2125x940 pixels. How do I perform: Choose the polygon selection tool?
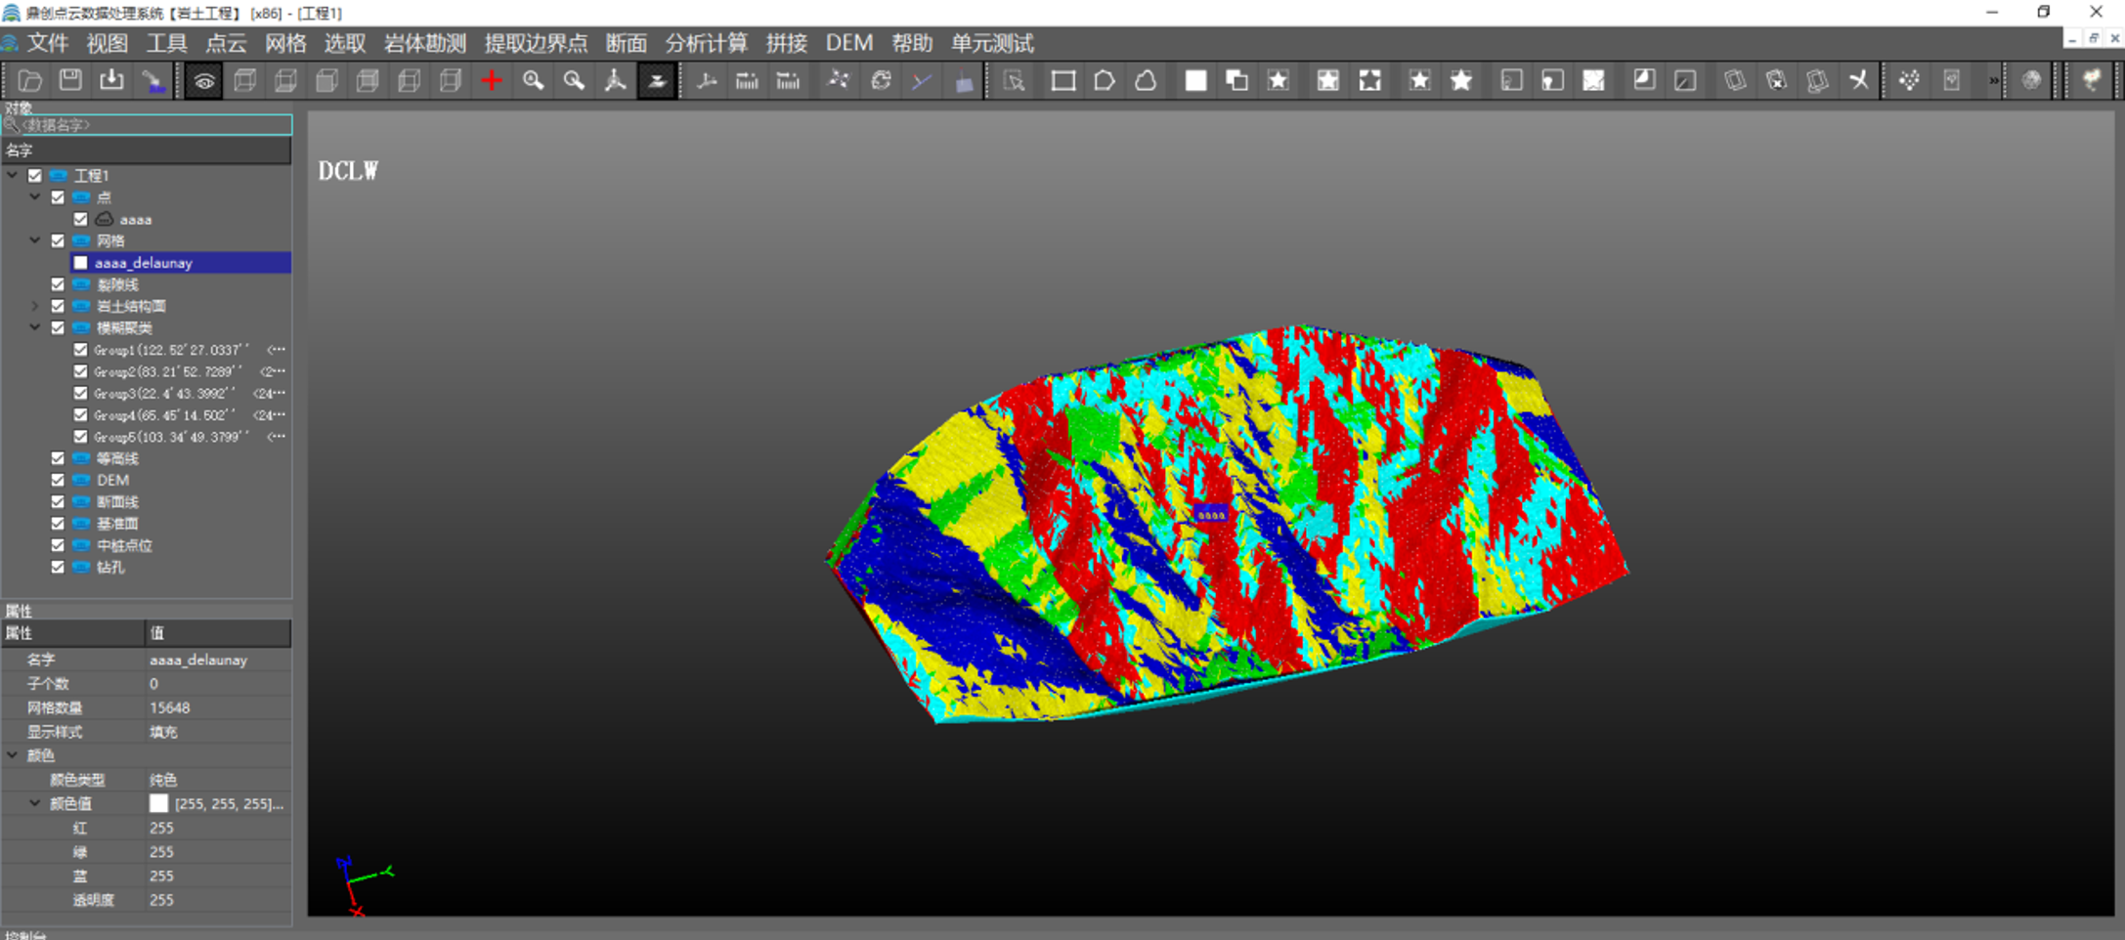coord(1105,81)
